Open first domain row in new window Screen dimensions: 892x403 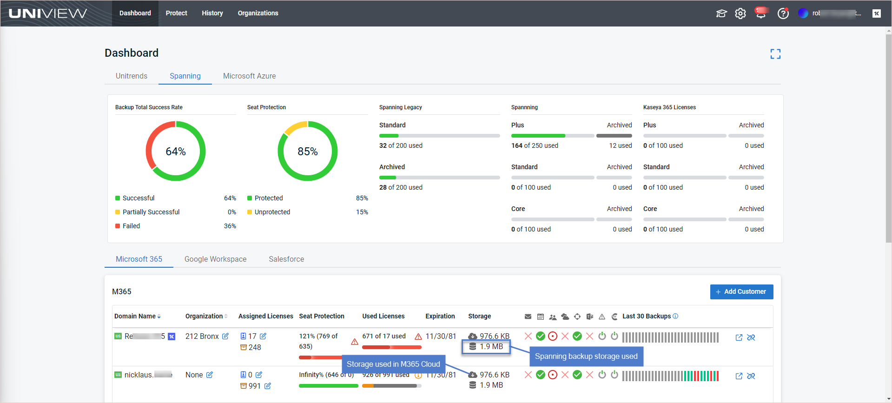point(739,337)
